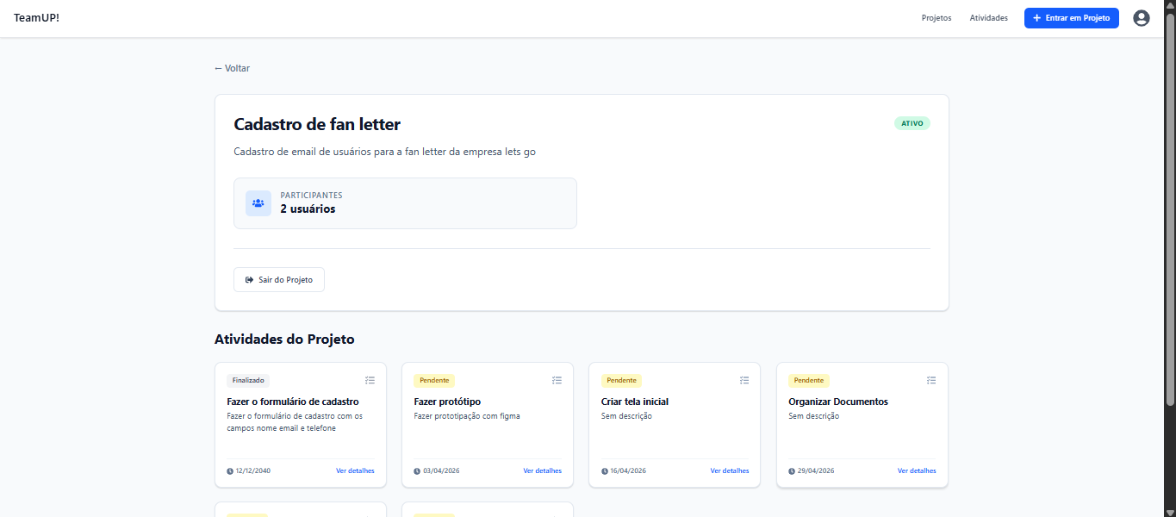Click checklist icon on Criar tela inicial card

point(744,380)
